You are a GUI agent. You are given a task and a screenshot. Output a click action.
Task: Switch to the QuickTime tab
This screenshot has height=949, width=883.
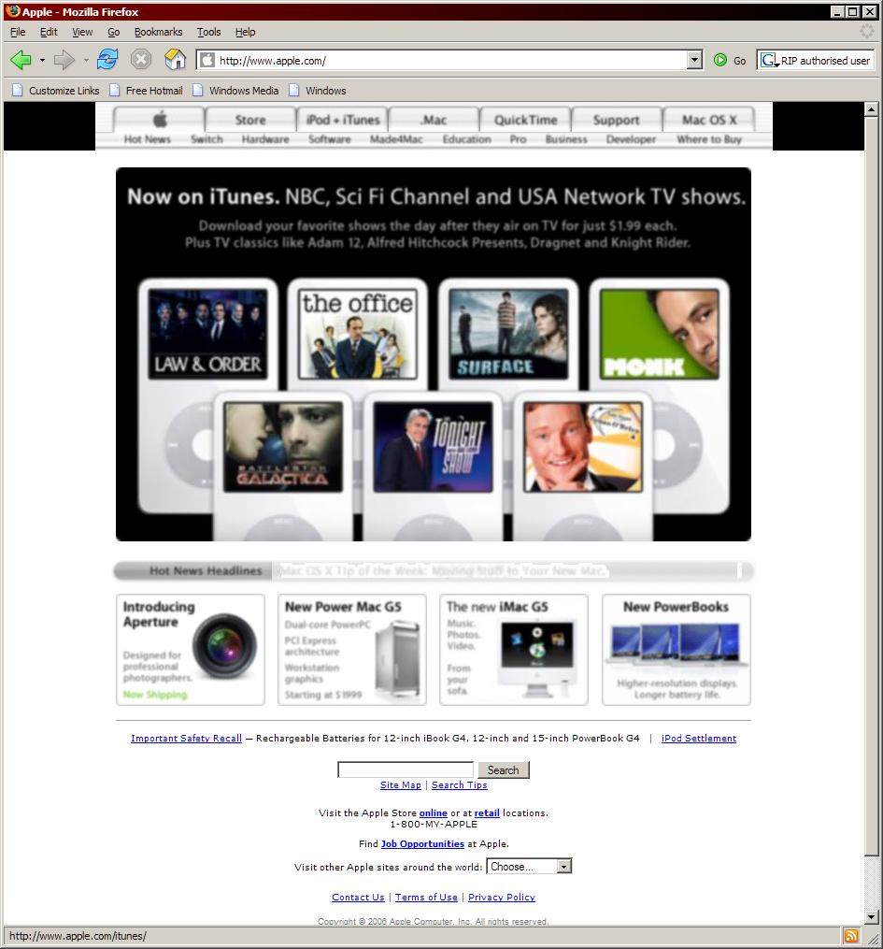[525, 120]
